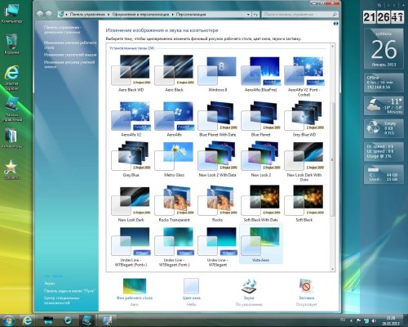Click the refresh button beside the address bar
408x327 pixels.
[x=255, y=14]
